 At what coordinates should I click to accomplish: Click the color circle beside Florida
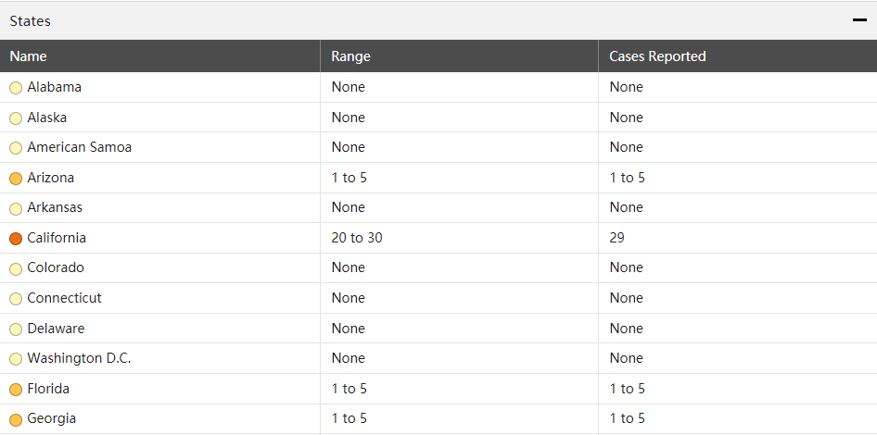(x=16, y=390)
